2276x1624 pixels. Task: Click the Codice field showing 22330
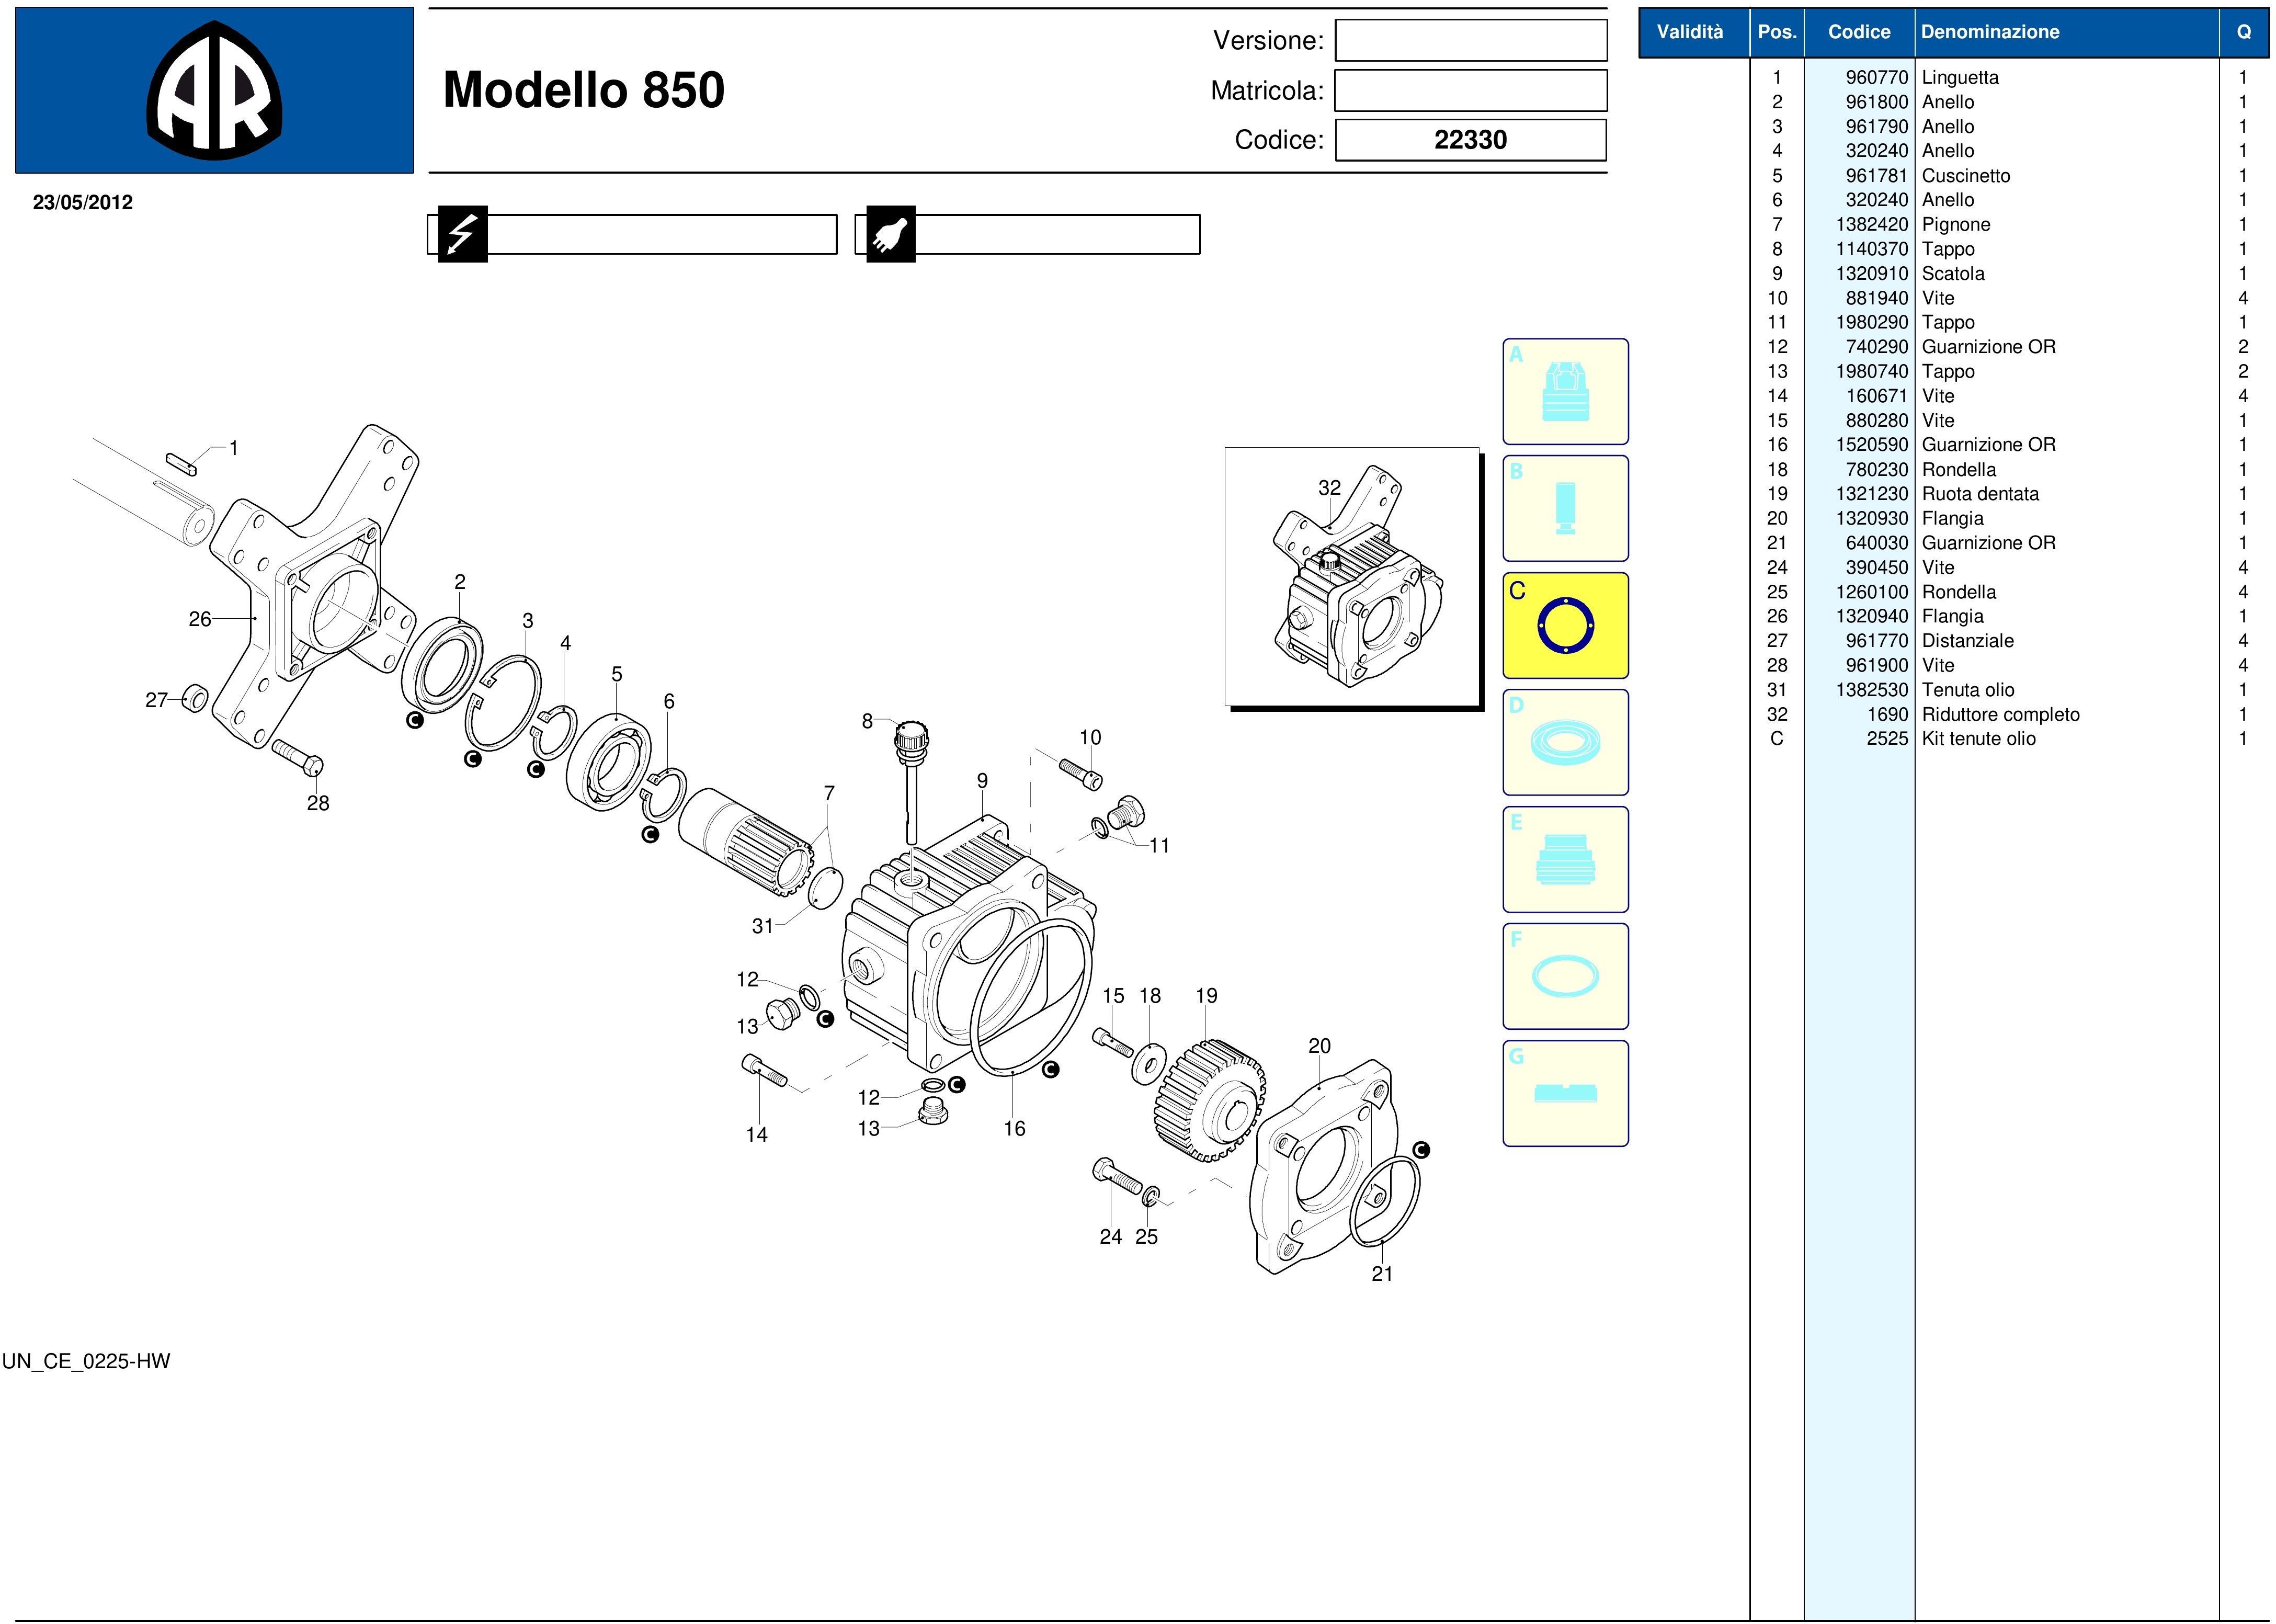1471,140
